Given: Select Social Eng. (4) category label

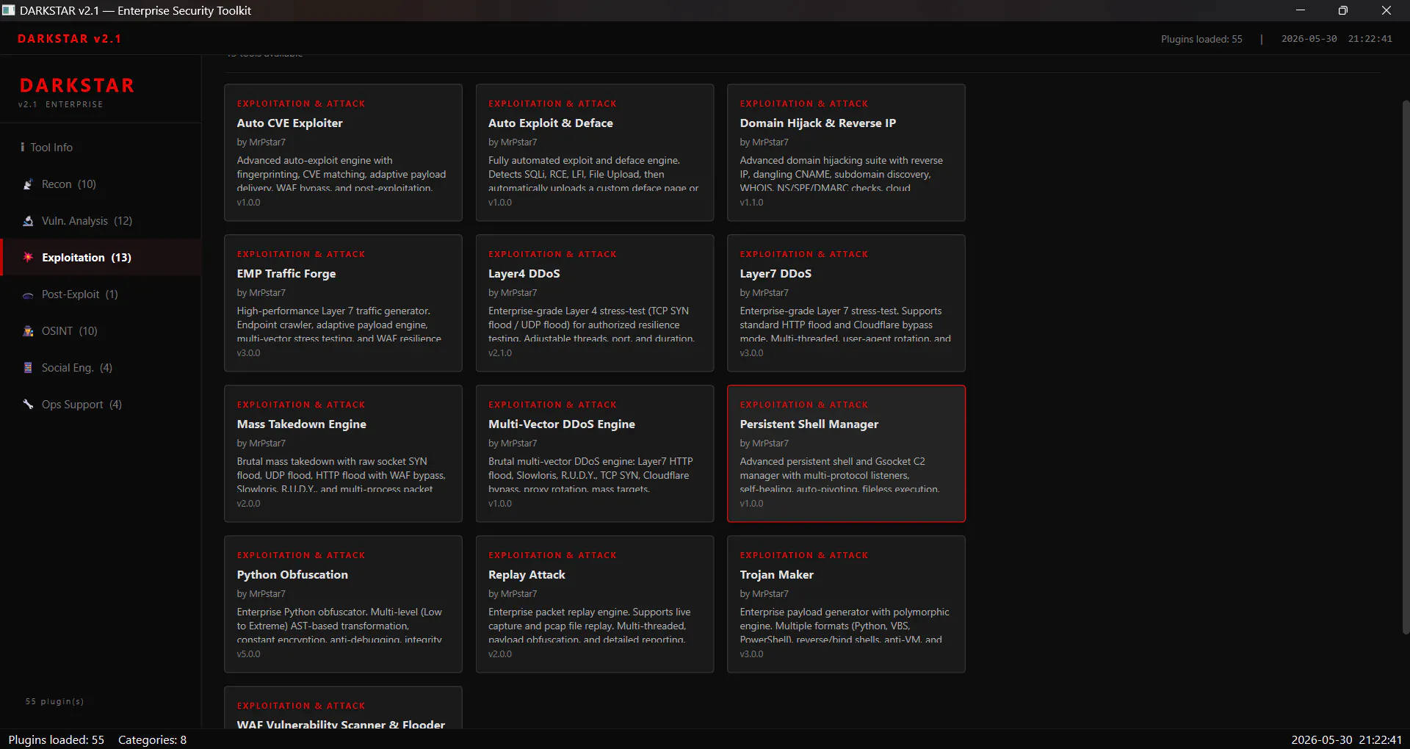Looking at the screenshot, I should tap(77, 368).
